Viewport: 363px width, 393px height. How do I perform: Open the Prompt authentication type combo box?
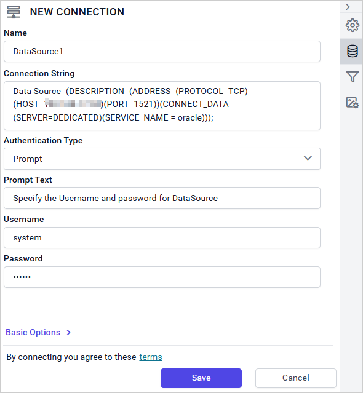[x=162, y=159]
